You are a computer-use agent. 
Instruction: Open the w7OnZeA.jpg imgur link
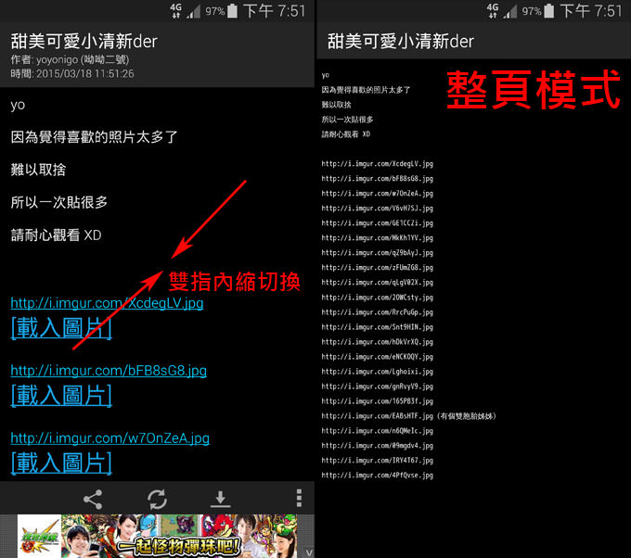pos(109,438)
